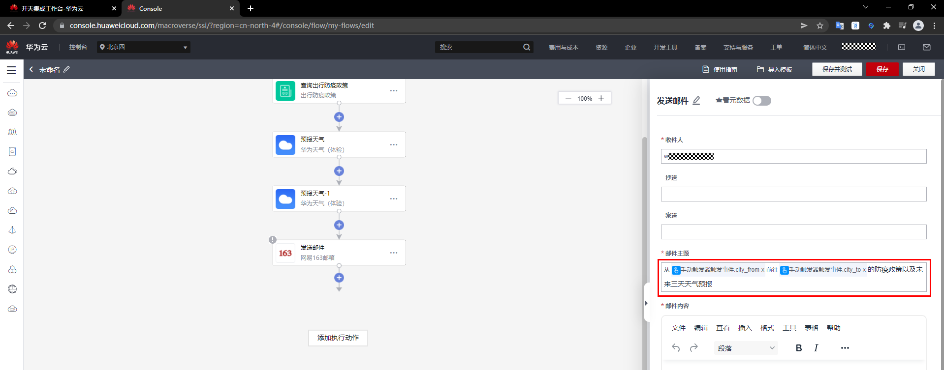Open the 简体中文 language selector
Image resolution: width=944 pixels, height=370 pixels.
point(815,47)
